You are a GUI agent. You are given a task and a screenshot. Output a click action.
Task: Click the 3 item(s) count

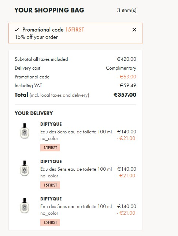127,10
